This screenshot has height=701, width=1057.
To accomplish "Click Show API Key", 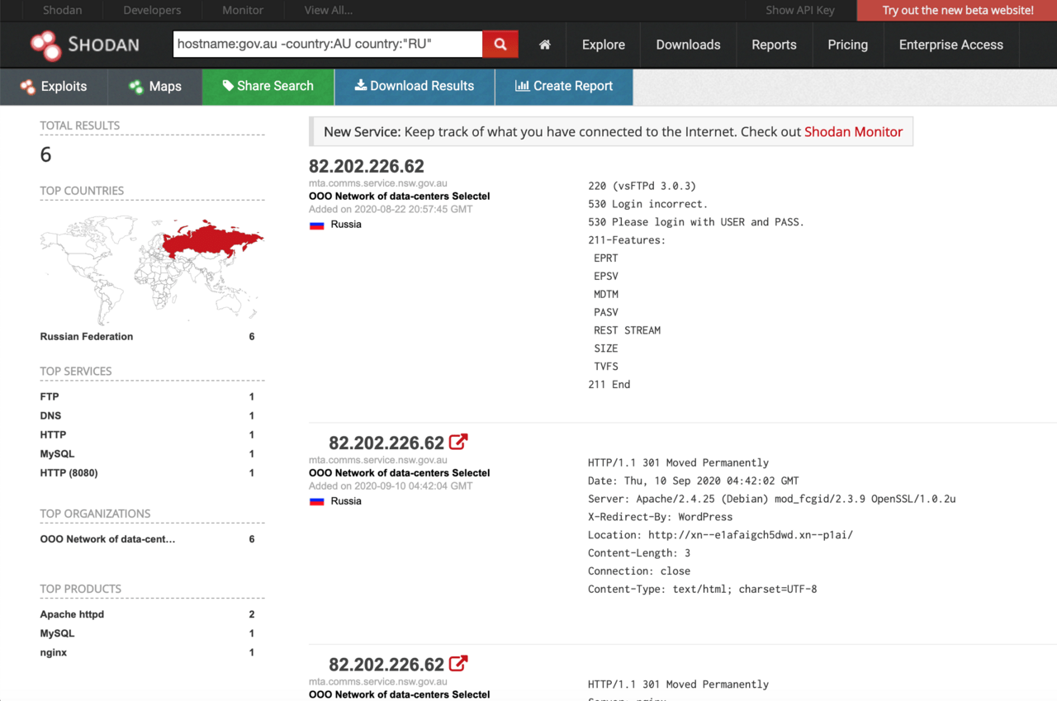I will point(799,10).
